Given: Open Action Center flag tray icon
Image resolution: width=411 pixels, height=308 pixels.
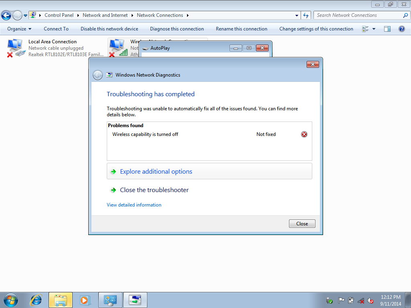Looking at the screenshot, I should (x=341, y=300).
